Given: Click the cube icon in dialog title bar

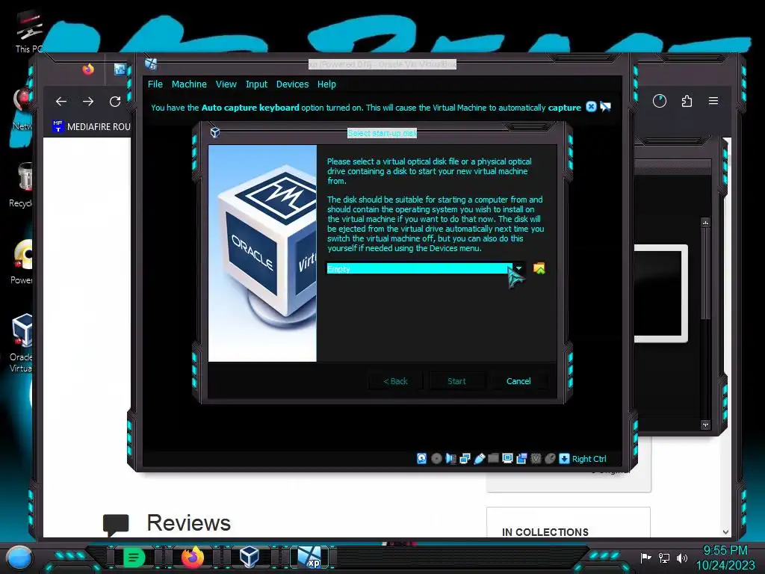Looking at the screenshot, I should (x=214, y=132).
